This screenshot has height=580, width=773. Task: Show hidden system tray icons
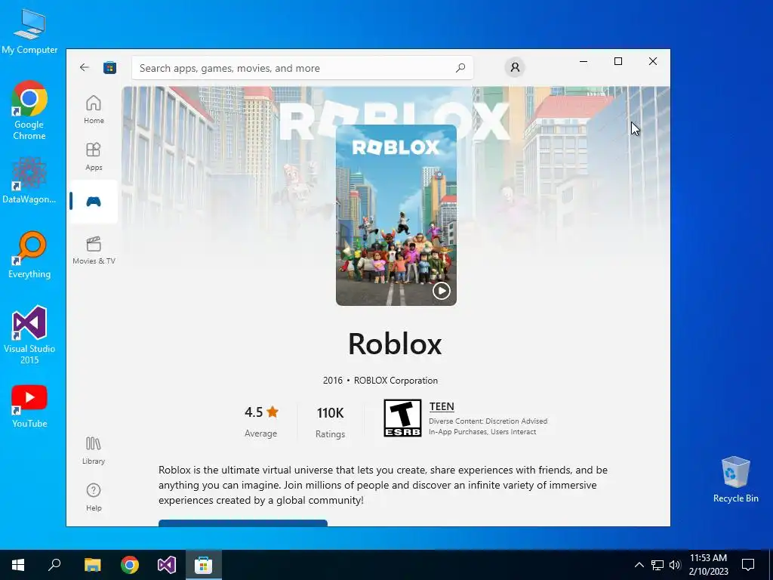pyautogui.click(x=639, y=565)
